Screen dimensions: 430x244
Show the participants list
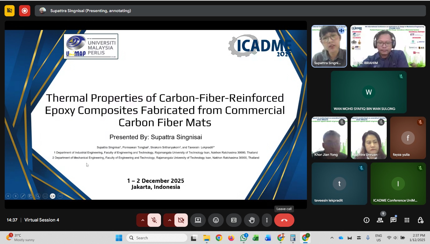point(380,220)
